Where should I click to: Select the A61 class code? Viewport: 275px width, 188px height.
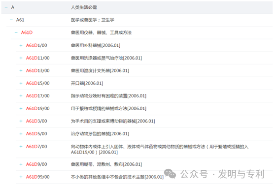[20, 20]
